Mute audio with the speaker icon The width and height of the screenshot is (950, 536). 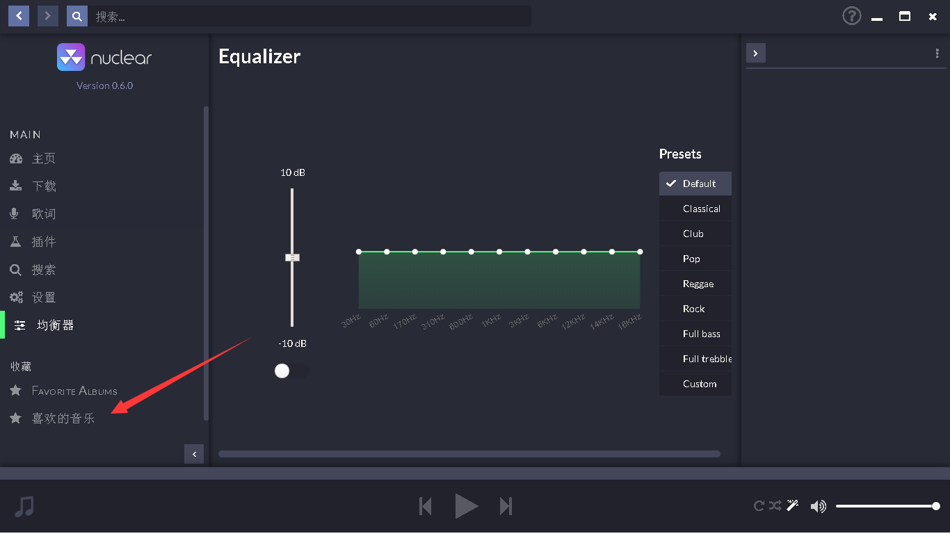[x=818, y=506]
